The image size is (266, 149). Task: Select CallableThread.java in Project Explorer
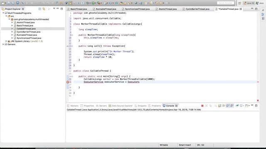click(26, 29)
